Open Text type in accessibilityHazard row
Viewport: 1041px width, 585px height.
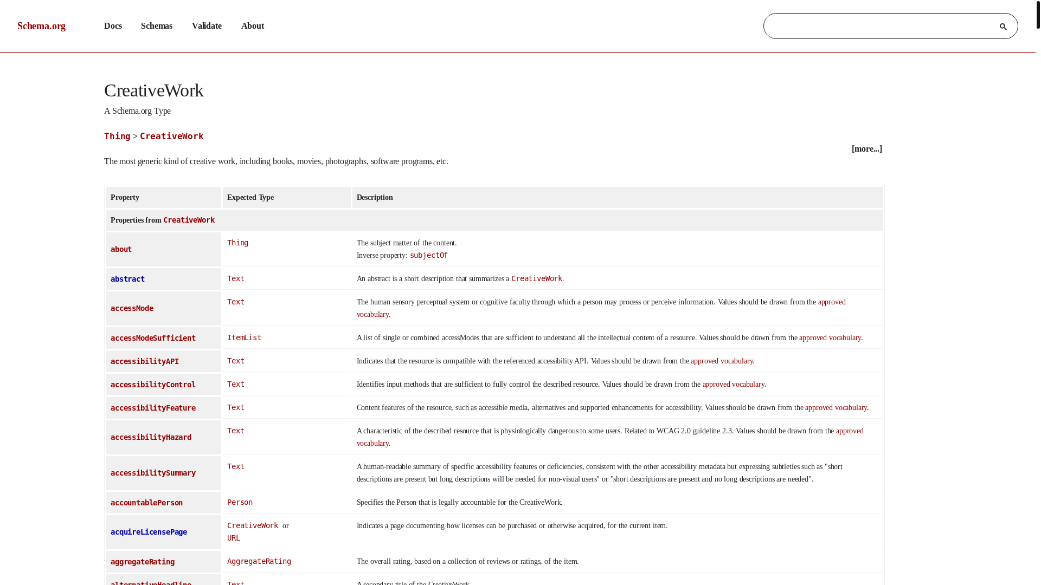click(x=236, y=431)
